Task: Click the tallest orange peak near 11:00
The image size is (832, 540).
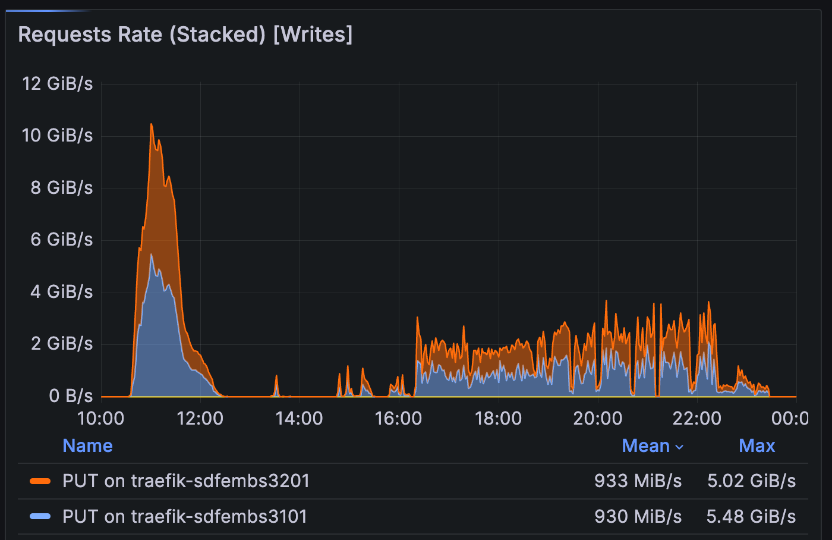Action: [x=152, y=125]
